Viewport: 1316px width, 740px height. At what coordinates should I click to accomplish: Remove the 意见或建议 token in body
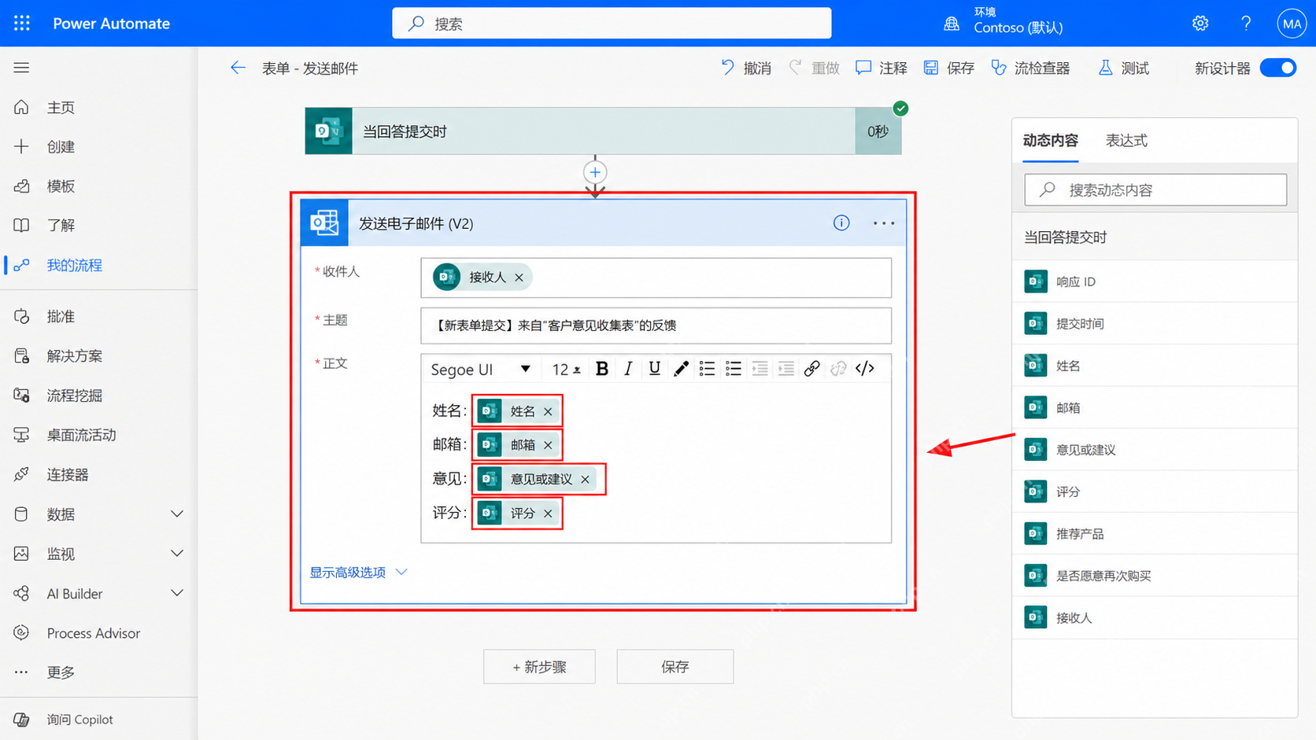click(586, 479)
